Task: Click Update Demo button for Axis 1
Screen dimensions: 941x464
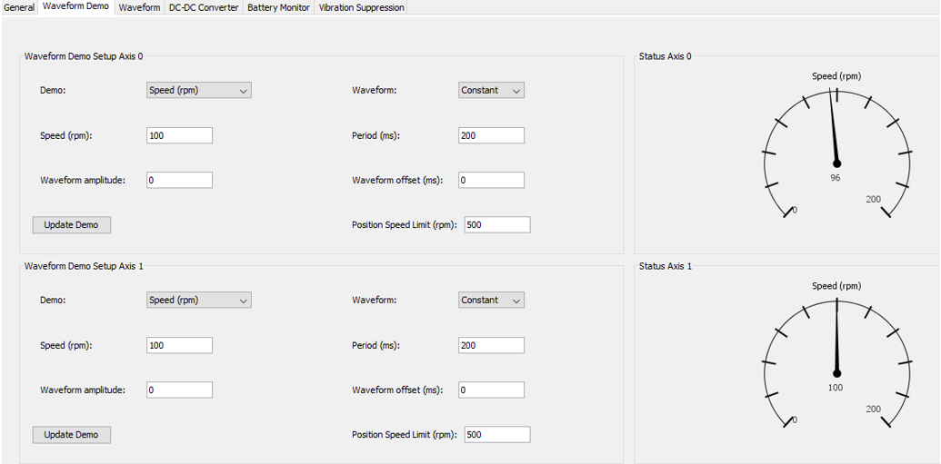Action: coord(72,435)
